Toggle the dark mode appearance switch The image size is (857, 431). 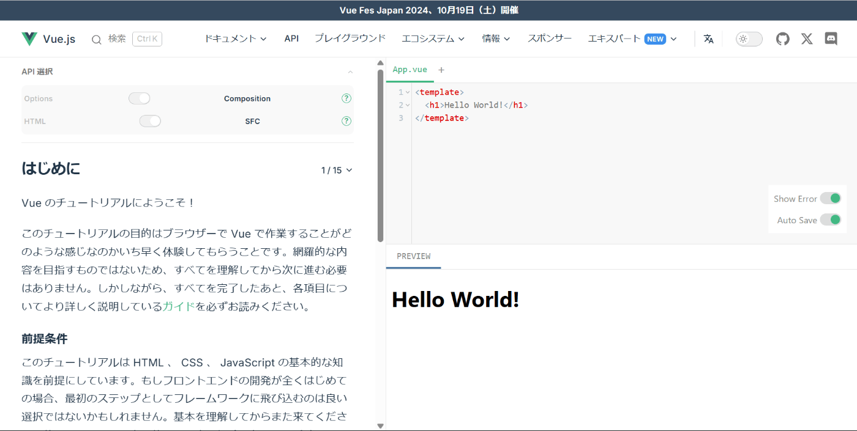[x=749, y=39]
